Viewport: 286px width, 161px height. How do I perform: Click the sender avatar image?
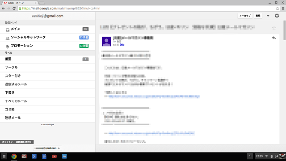click(106, 42)
